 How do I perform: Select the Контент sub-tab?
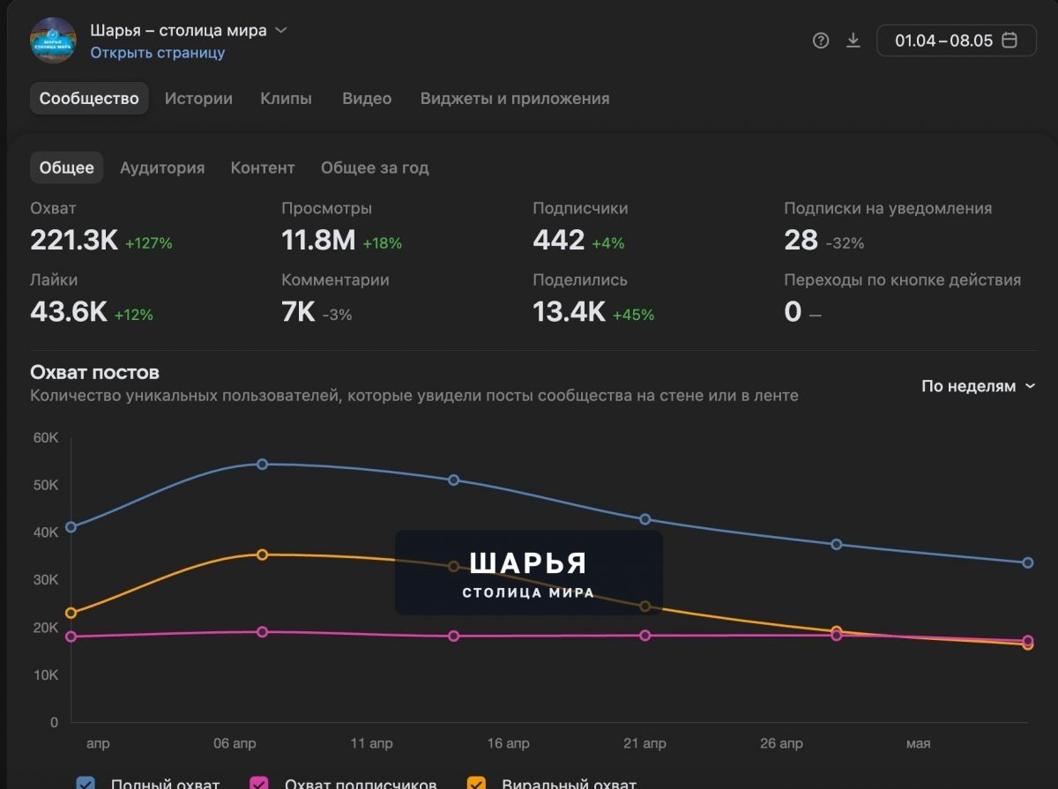pyautogui.click(x=263, y=167)
